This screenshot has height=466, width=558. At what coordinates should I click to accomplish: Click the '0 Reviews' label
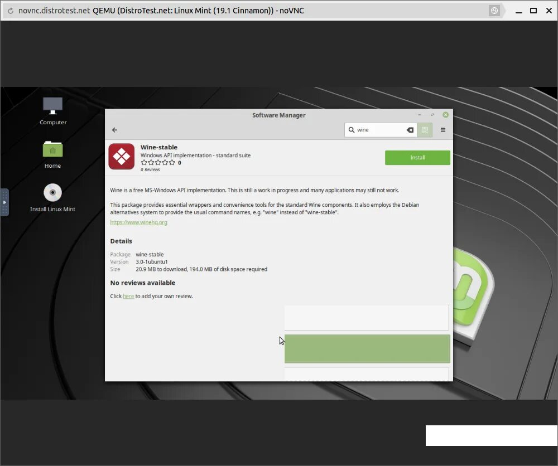(150, 169)
